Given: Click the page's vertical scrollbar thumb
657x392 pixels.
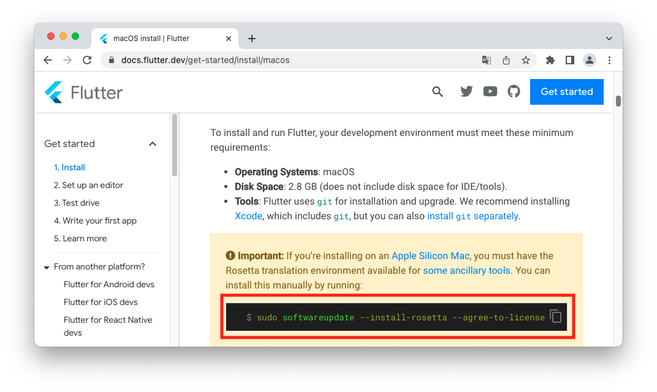Looking at the screenshot, I should [618, 101].
